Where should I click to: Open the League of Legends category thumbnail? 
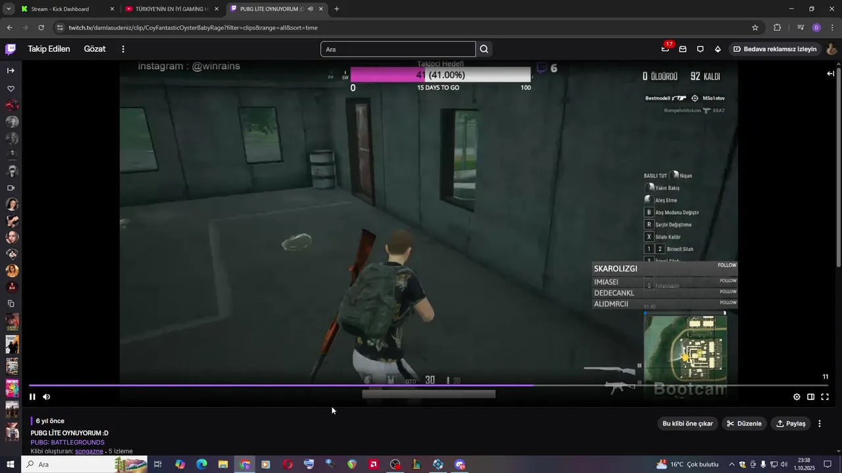click(12, 323)
